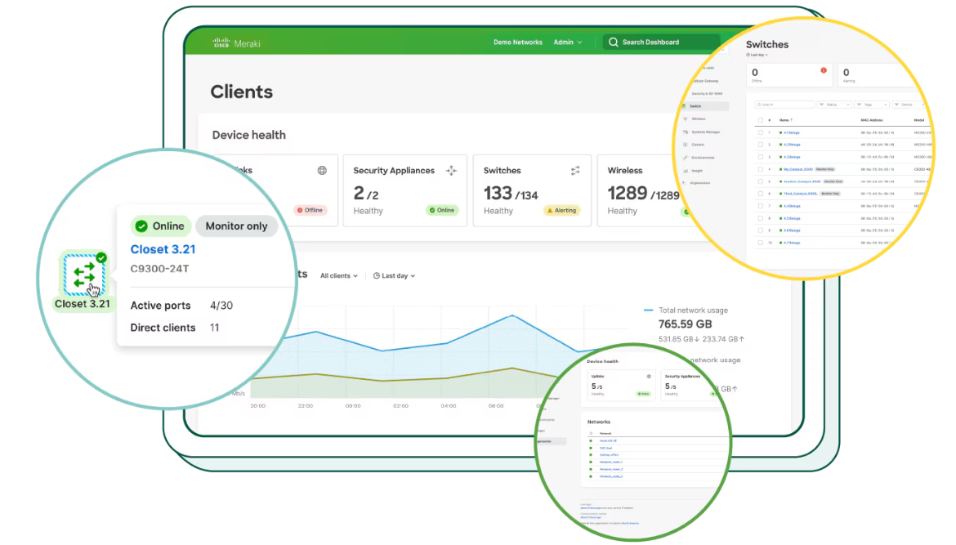
Task: Click the green status dot for 4.1 Beluga
Action: tap(780, 132)
